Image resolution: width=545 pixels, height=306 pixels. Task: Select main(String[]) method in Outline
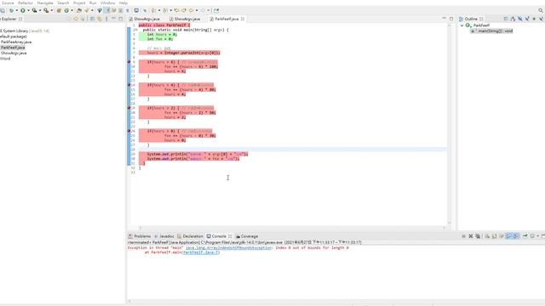pos(492,31)
